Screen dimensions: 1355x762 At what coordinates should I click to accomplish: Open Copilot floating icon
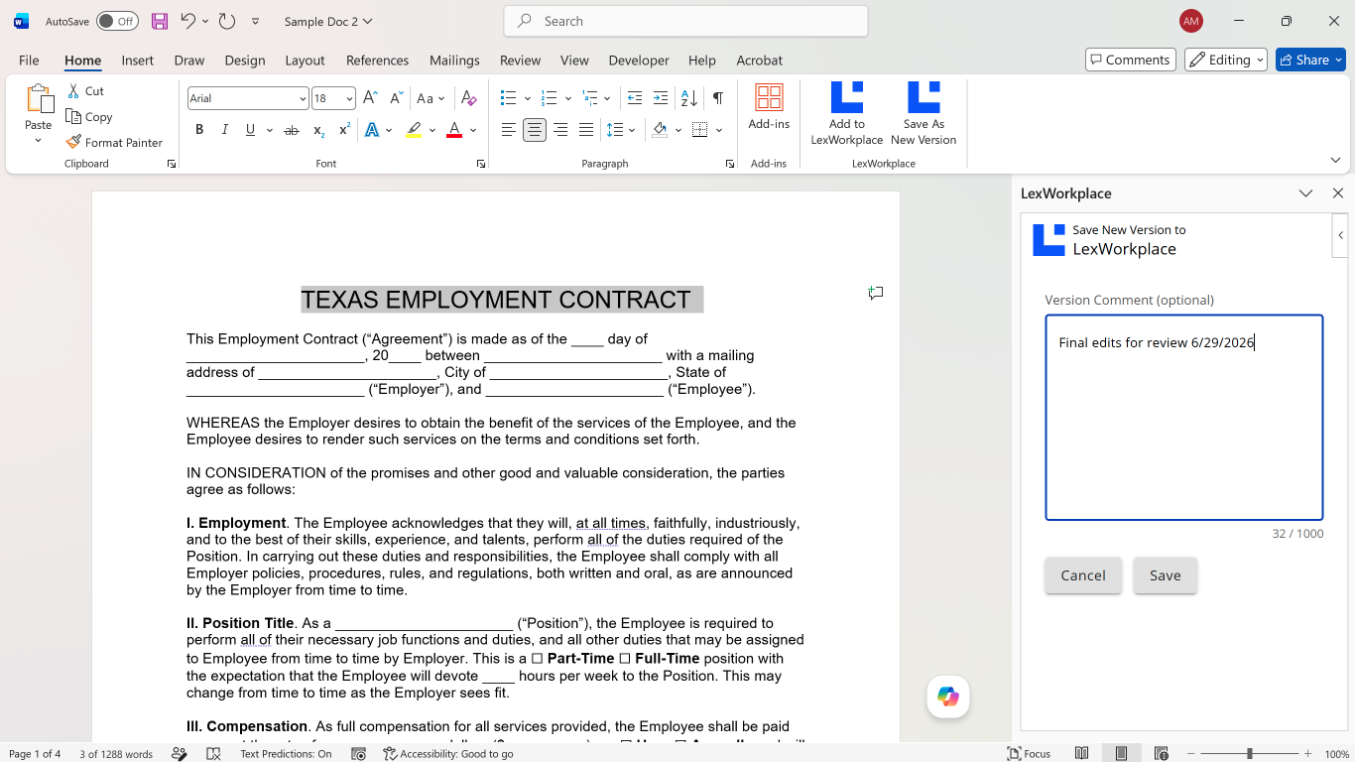[x=948, y=697]
